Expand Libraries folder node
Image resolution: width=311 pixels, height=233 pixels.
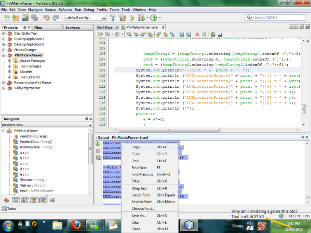(x=9, y=72)
